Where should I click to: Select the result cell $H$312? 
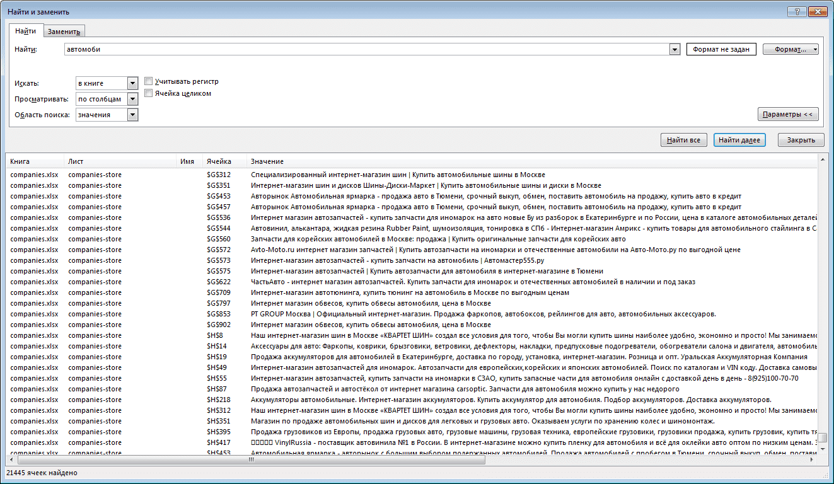point(219,410)
